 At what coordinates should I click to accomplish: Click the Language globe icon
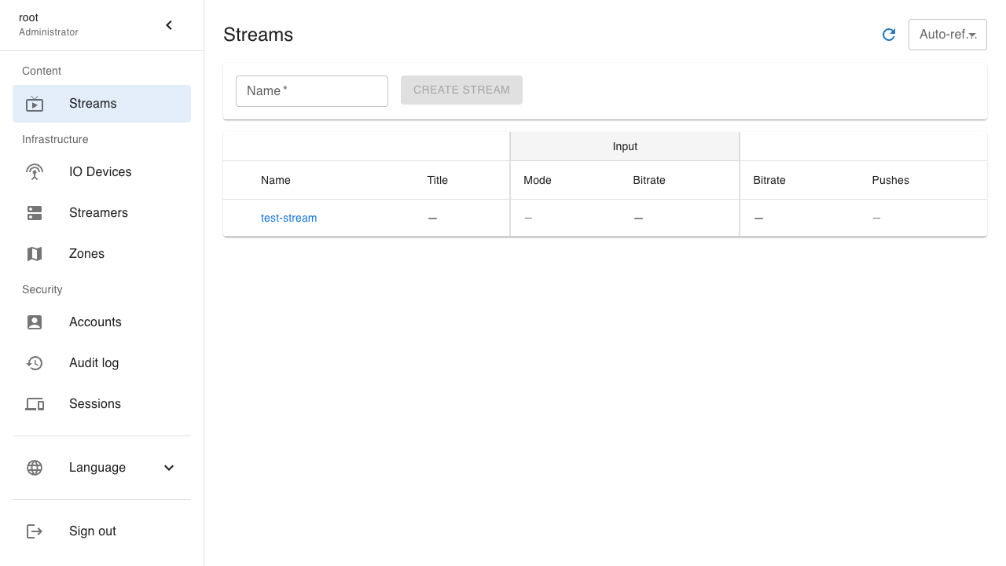35,468
